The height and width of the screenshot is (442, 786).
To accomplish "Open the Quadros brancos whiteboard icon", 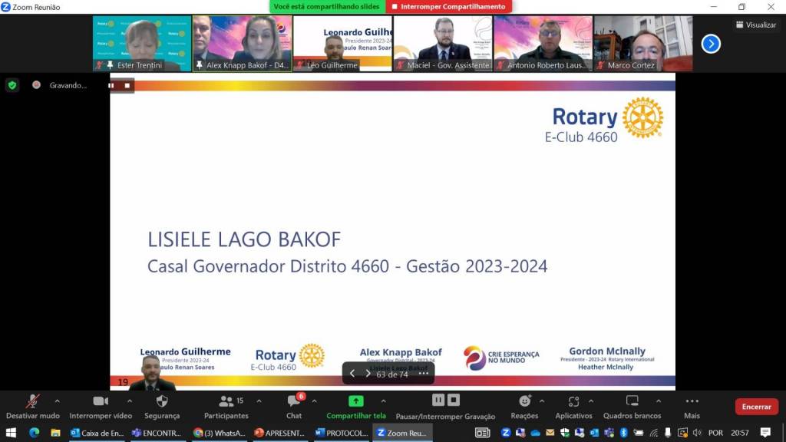I will 632,401.
